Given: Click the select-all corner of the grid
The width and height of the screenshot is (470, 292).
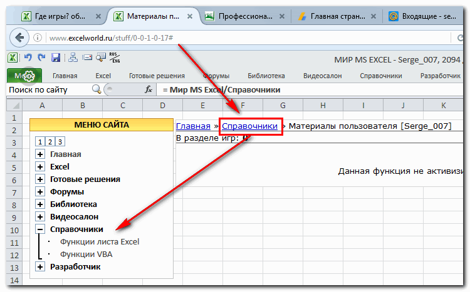Looking at the screenshot, I should (x=14, y=105).
